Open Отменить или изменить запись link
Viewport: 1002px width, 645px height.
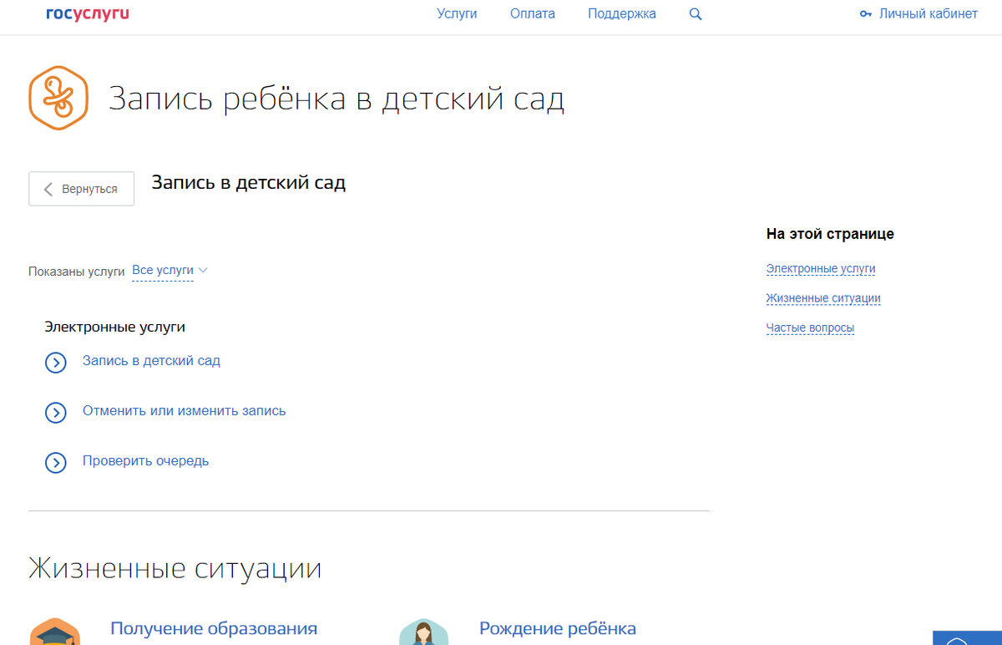[184, 411]
